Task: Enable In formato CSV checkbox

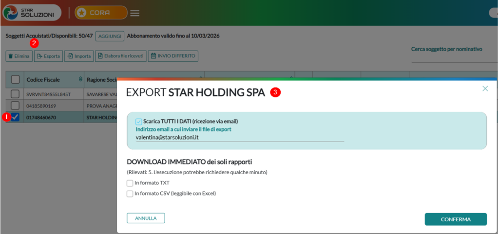Action: click(130, 194)
